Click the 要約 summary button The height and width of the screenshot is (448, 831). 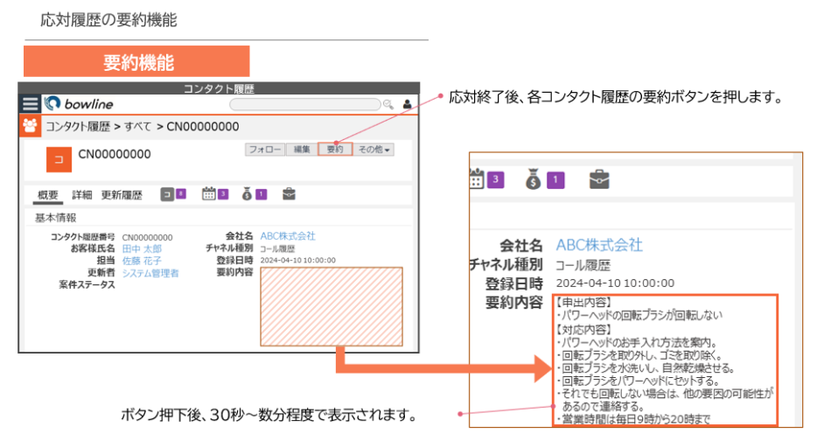pyautogui.click(x=335, y=150)
